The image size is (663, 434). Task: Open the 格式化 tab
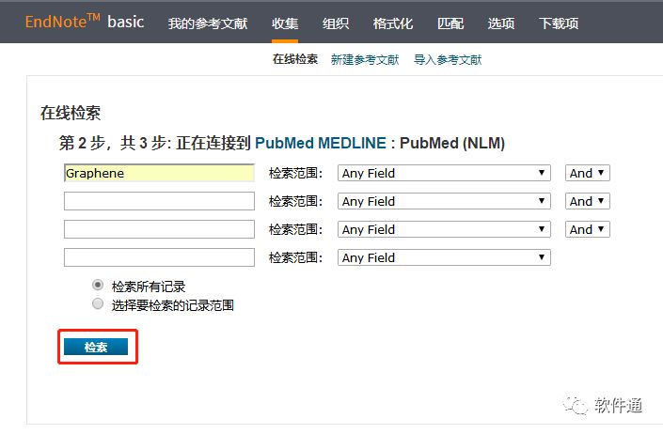pyautogui.click(x=393, y=23)
